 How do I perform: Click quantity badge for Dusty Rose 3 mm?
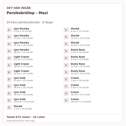pos(66,51)
